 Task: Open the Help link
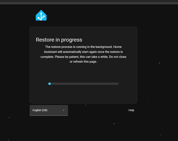(x=131, y=110)
